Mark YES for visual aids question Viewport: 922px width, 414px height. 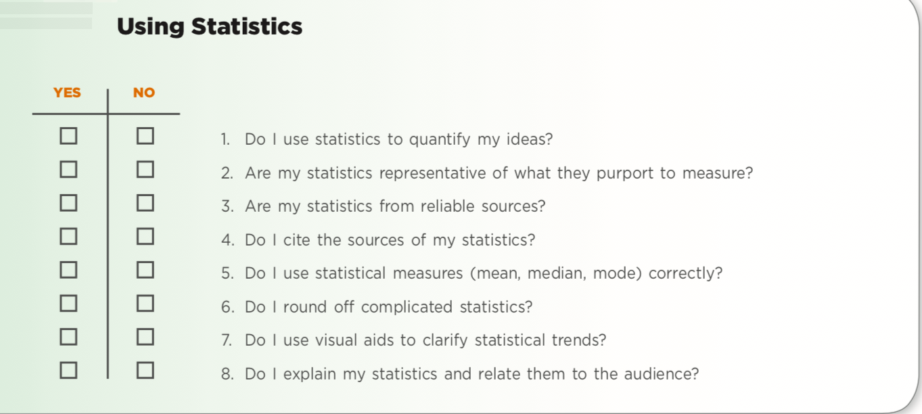[x=68, y=336]
